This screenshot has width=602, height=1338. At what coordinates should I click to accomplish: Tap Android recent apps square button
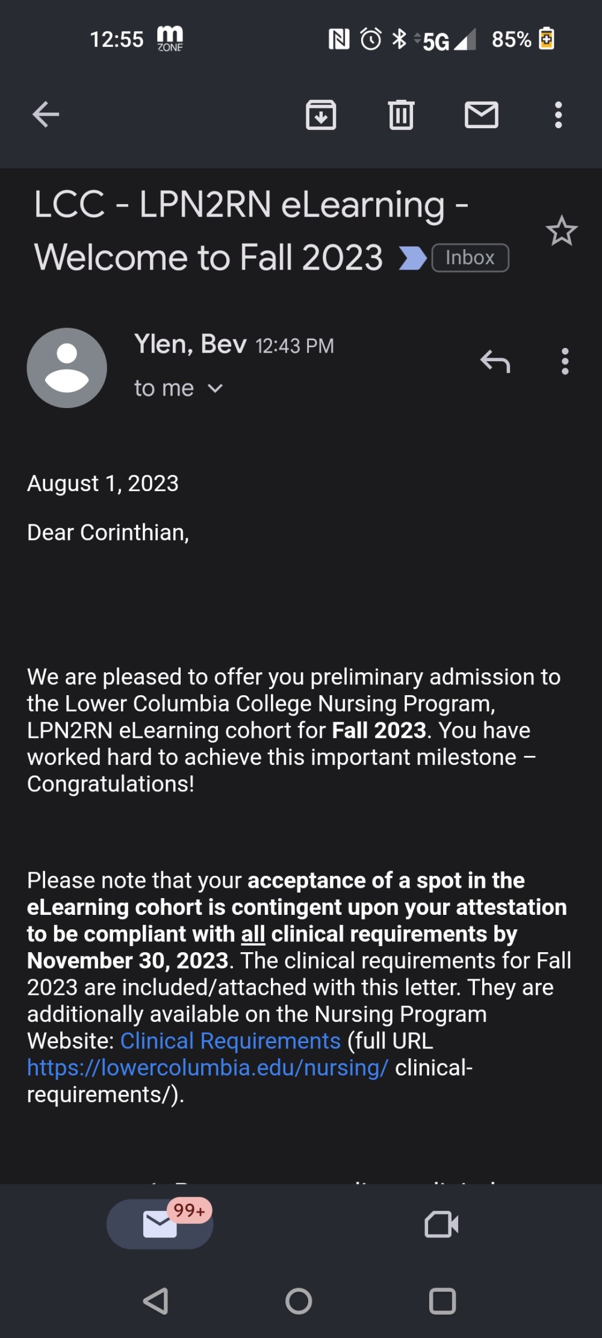click(442, 1301)
